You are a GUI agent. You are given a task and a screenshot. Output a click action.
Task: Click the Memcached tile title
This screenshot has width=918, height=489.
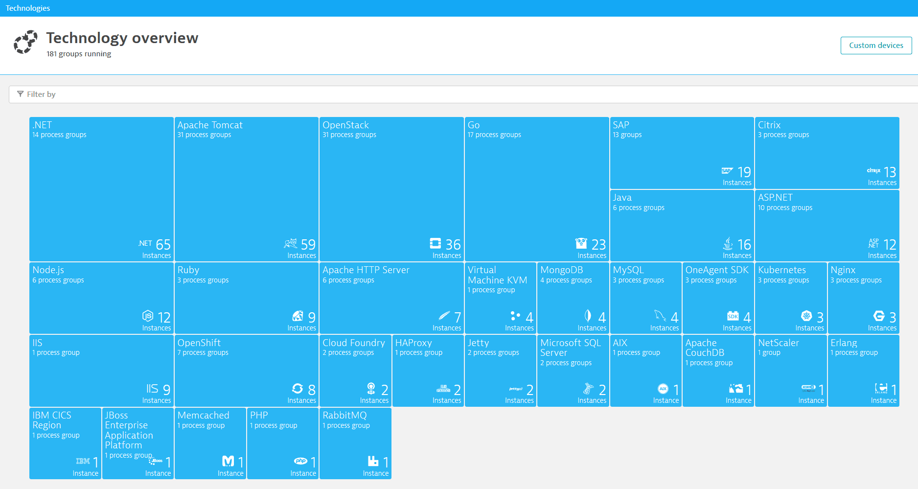[x=203, y=415]
